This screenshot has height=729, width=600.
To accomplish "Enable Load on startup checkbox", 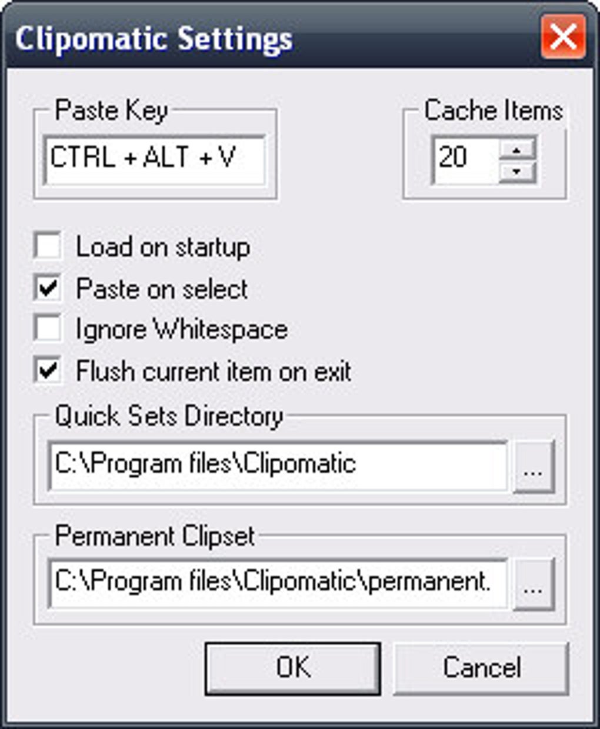I will 48,246.
